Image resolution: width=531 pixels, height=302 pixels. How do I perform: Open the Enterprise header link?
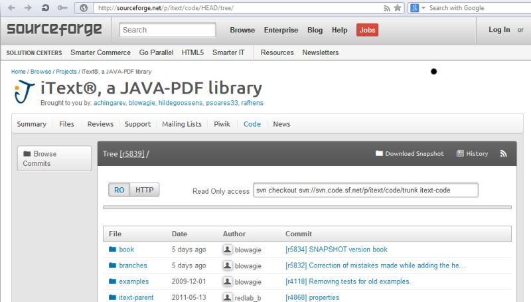tap(281, 30)
